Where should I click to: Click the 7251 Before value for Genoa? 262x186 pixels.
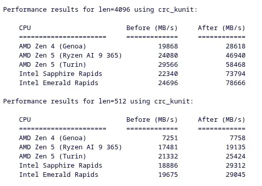pos(170,138)
